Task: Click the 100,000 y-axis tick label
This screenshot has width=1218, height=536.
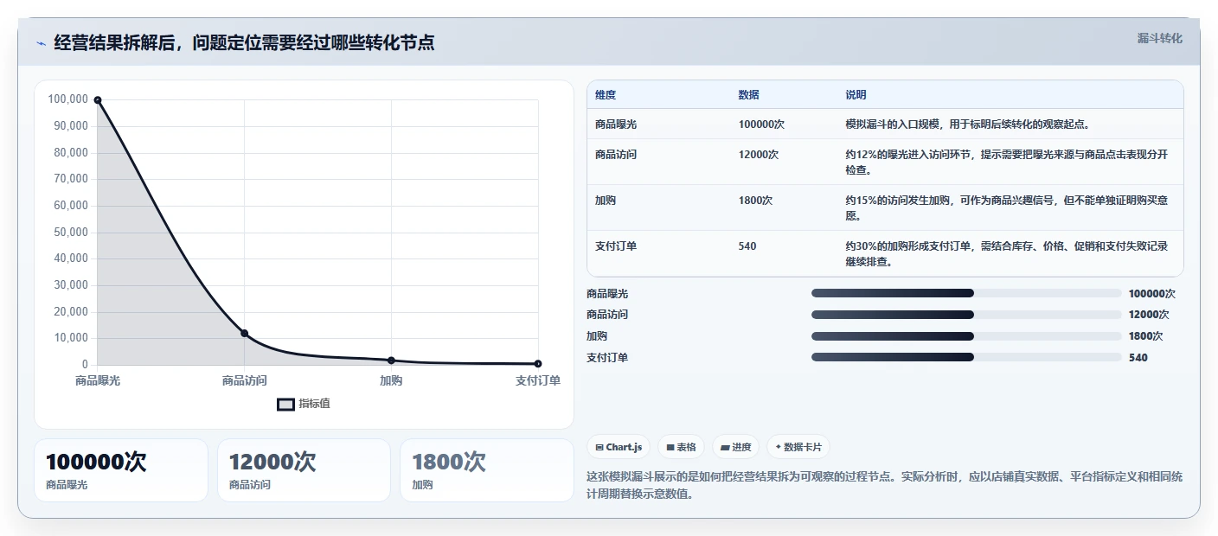Action: click(x=68, y=99)
